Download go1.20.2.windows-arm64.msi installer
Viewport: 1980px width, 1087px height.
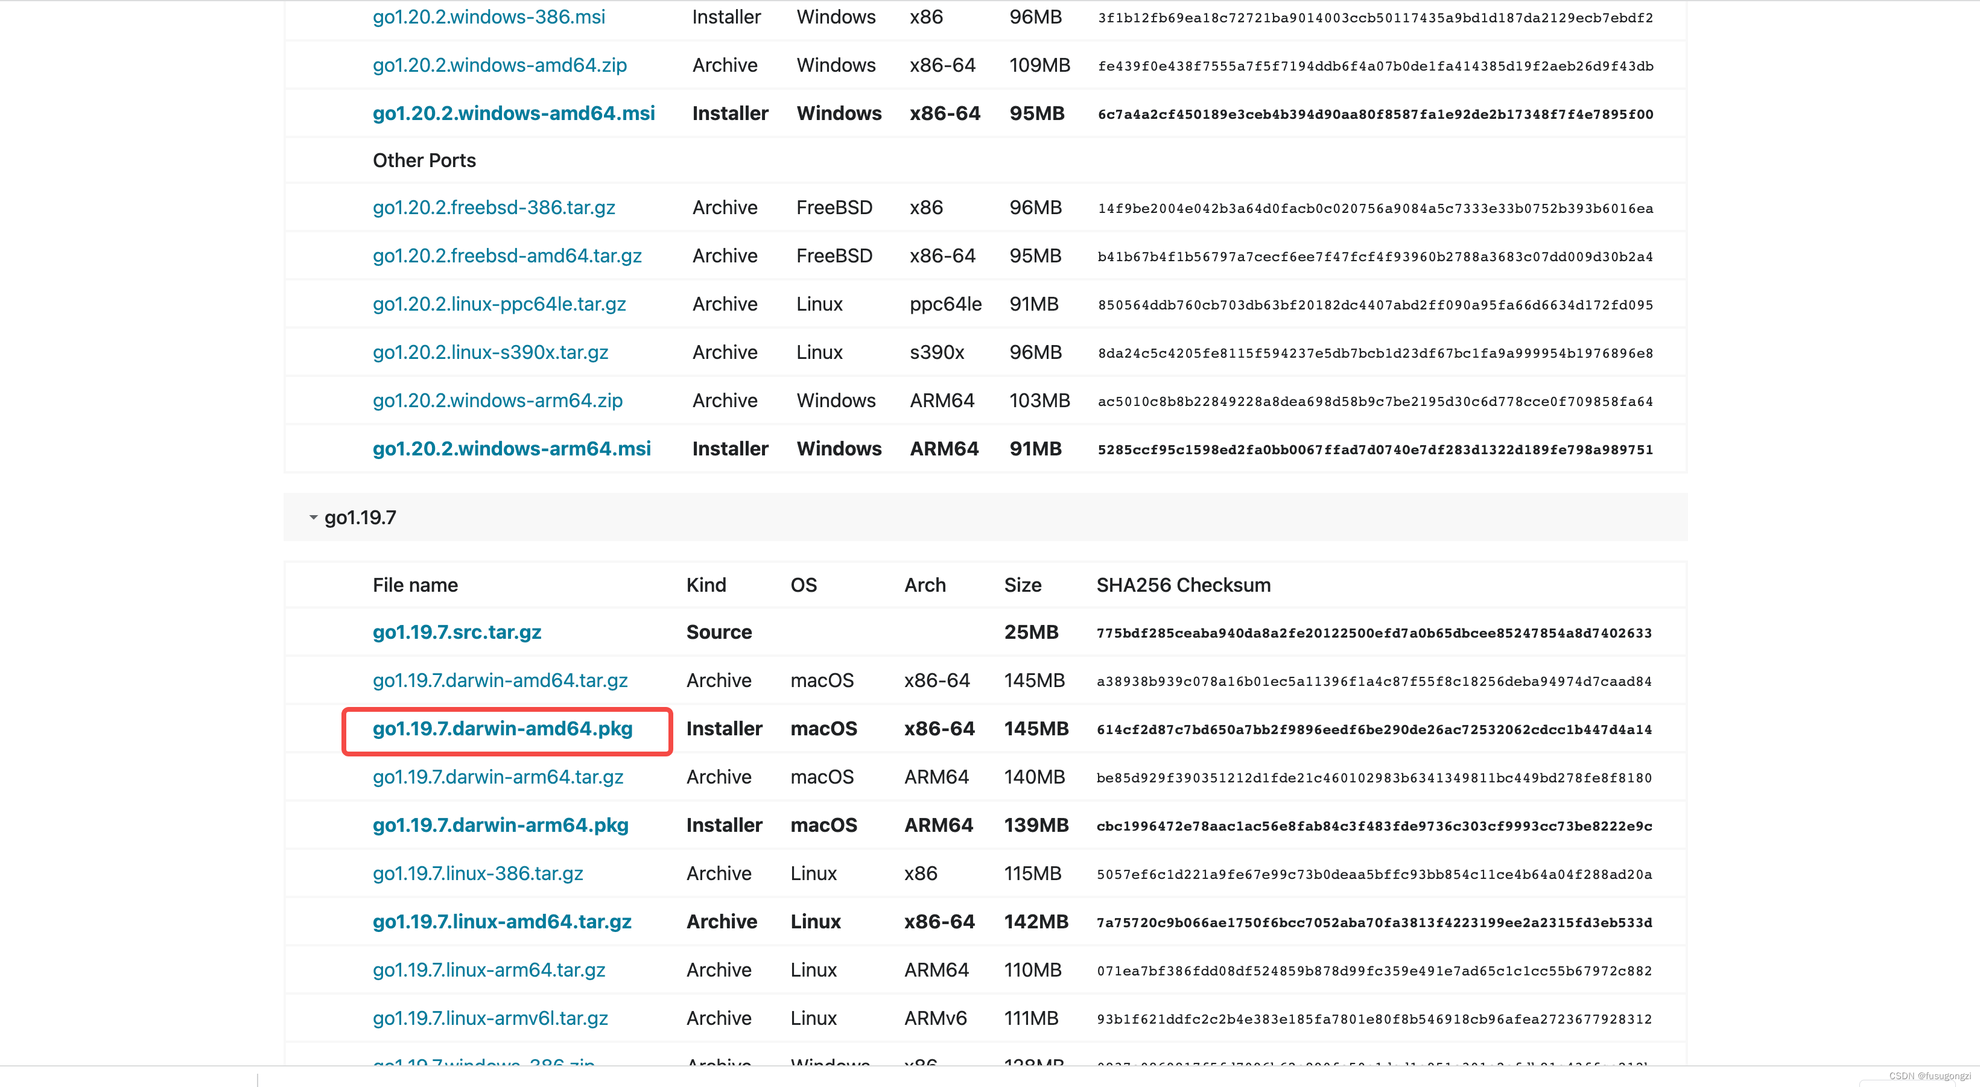pos(511,449)
